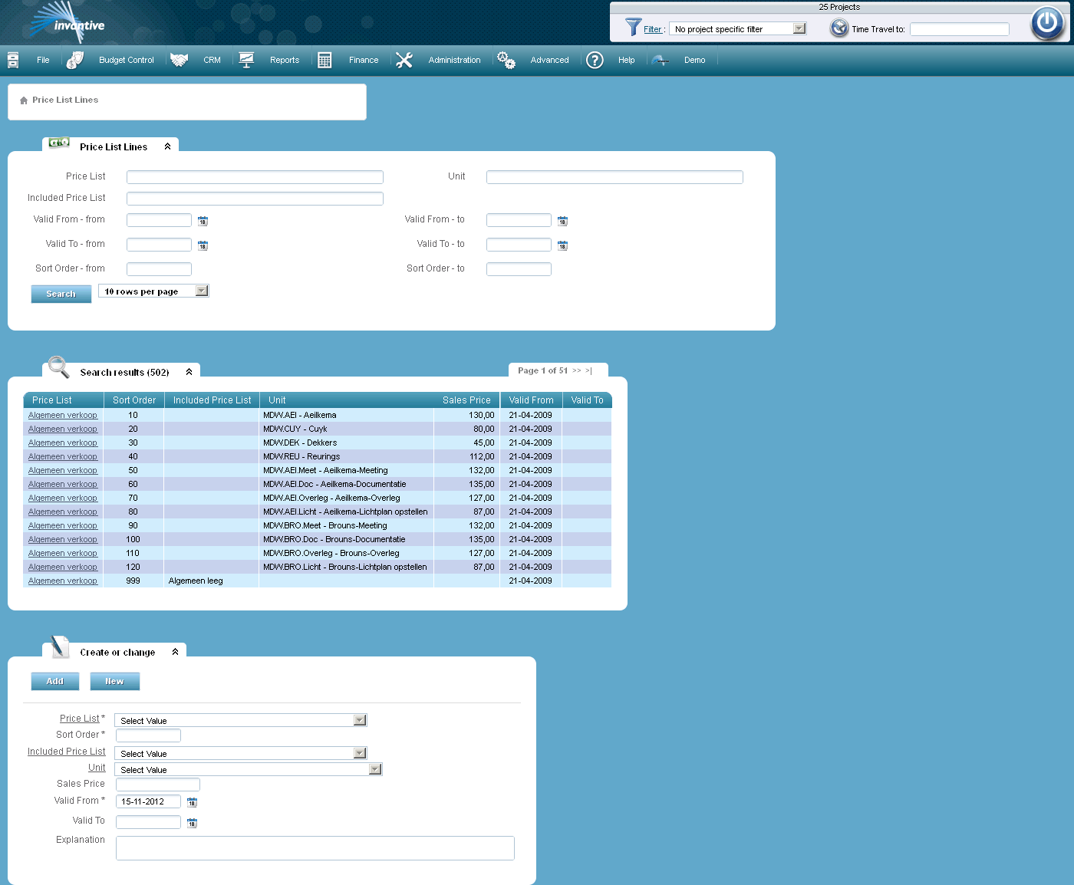This screenshot has height=885, width=1074.
Task: Sort results by Sales Price column header
Action: tap(466, 400)
